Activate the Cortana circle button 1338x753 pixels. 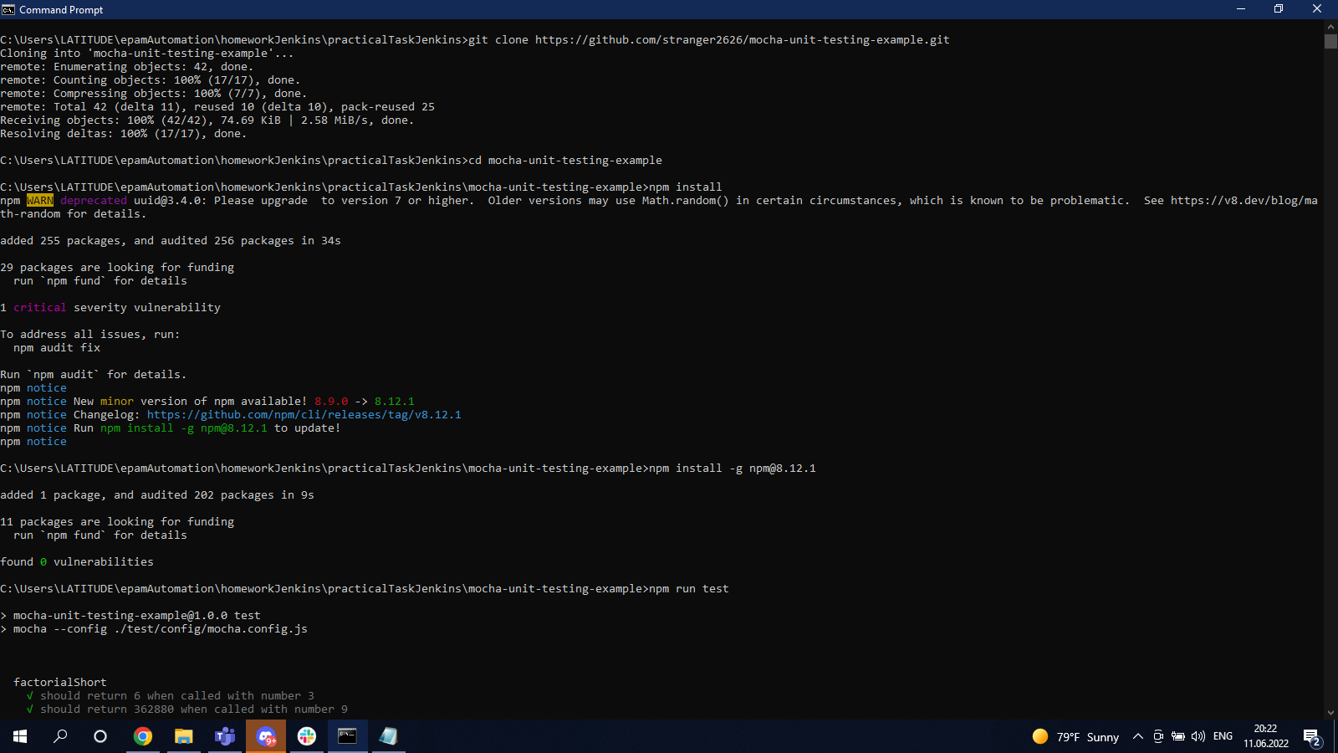pyautogui.click(x=100, y=736)
